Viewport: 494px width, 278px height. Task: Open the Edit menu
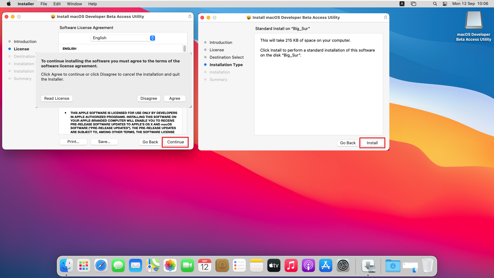coord(57,4)
